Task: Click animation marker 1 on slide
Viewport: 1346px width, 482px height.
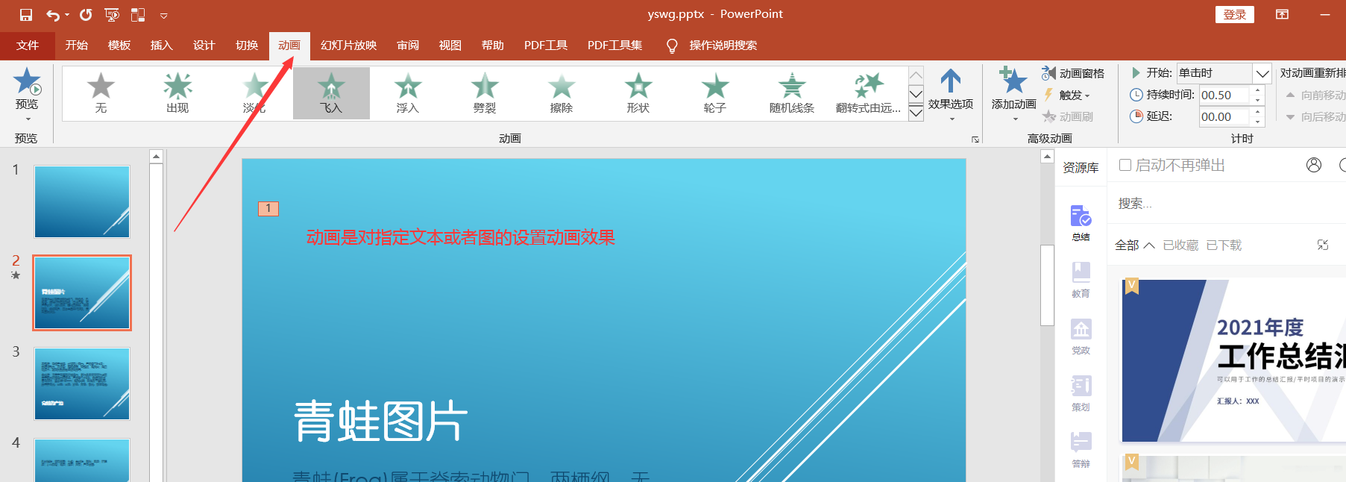Action: tap(268, 209)
